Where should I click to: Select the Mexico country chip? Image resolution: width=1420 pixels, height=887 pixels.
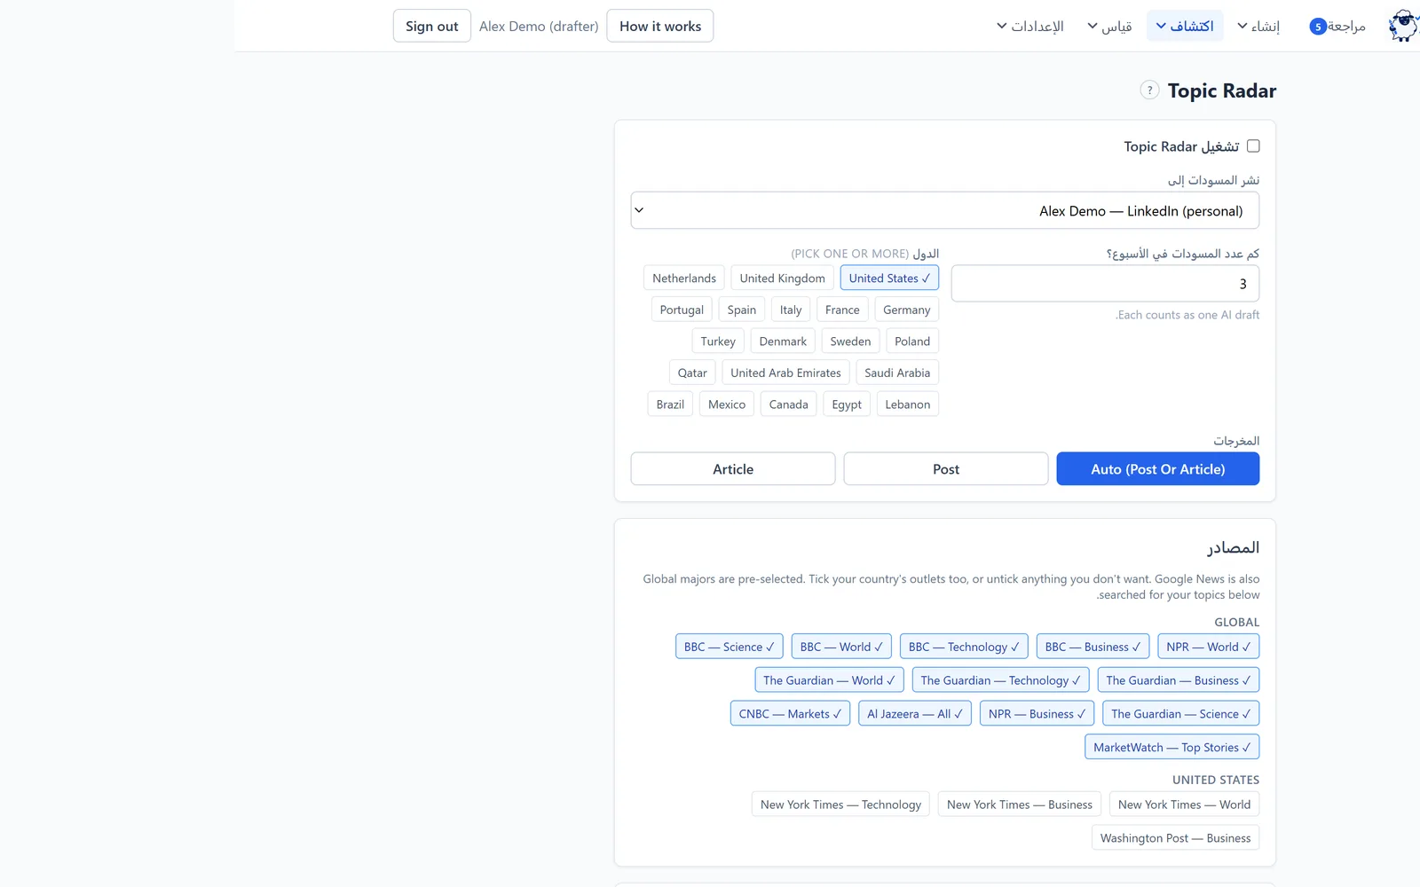[x=727, y=404]
